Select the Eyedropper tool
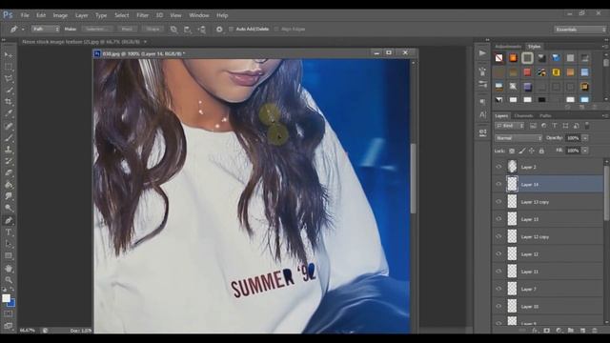 9,114
